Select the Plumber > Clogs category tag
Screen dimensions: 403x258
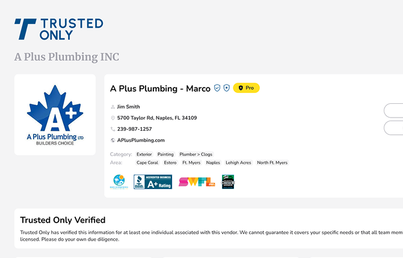click(x=196, y=155)
